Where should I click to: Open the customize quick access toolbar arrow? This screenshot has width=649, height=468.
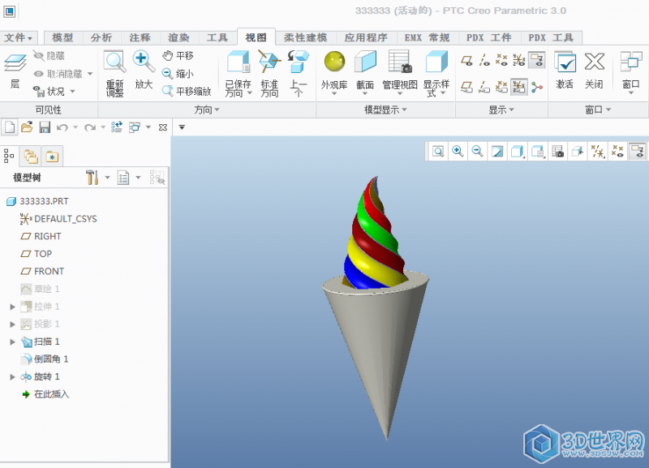coord(182,127)
